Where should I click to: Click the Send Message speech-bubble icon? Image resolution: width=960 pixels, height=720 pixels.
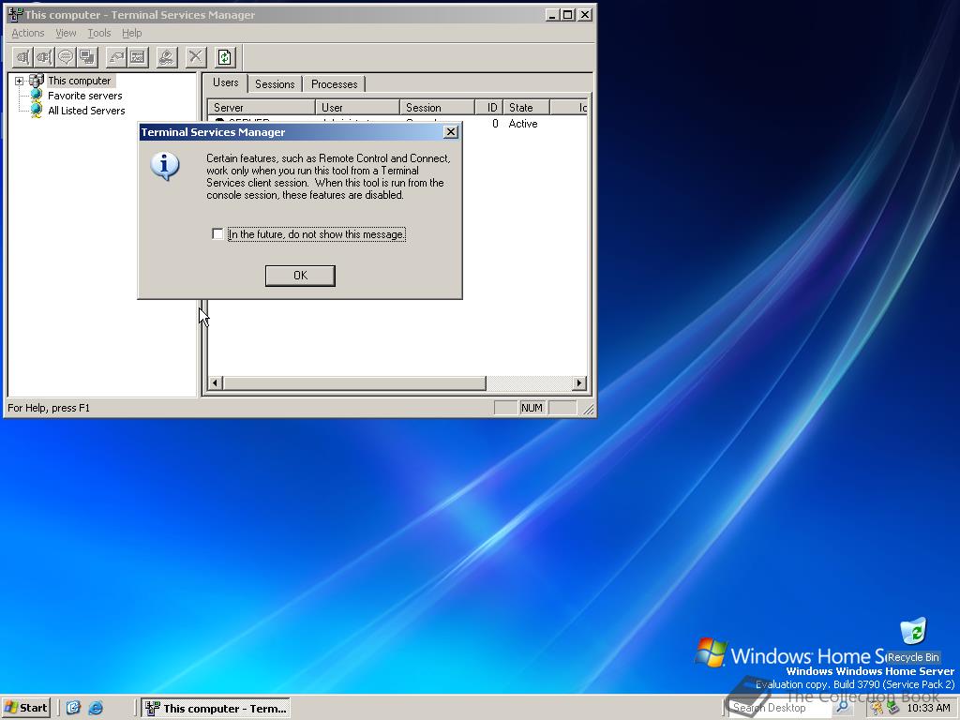pos(66,57)
